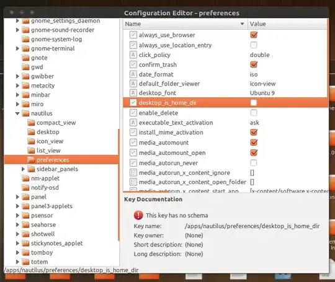335x282 pixels.
Task: Select the psensor tree item
Action: 42,216
